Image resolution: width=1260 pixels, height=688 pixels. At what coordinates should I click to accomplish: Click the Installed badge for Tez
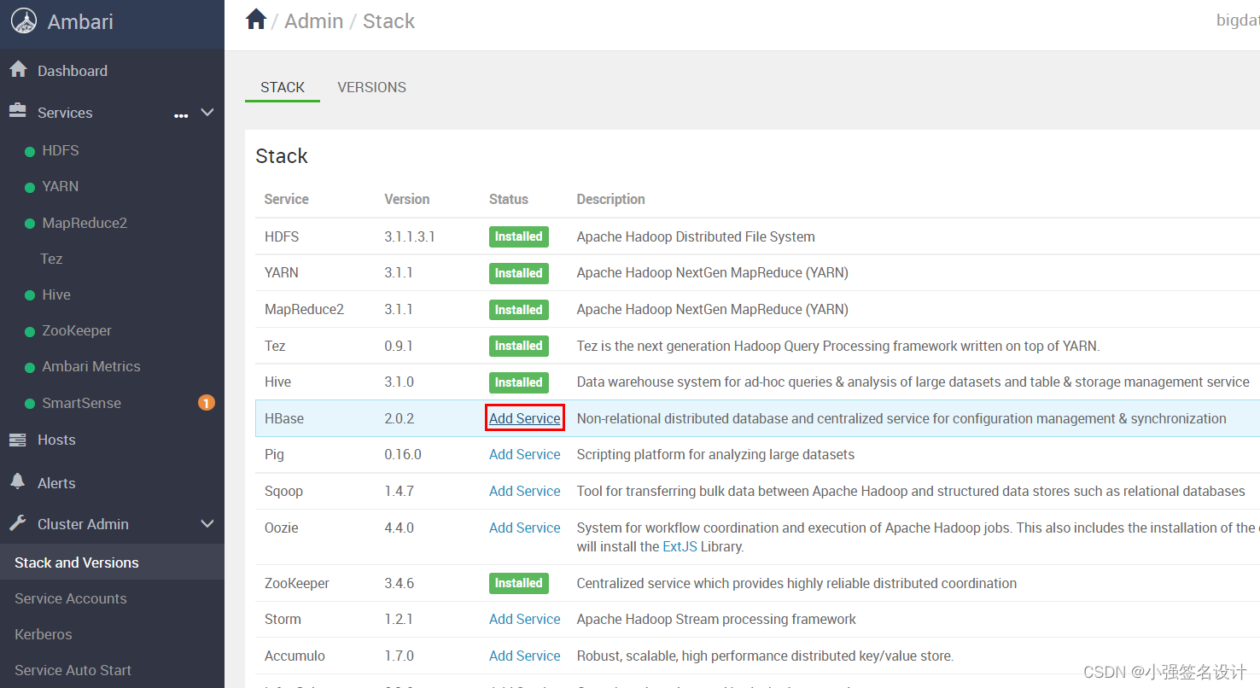click(x=519, y=346)
